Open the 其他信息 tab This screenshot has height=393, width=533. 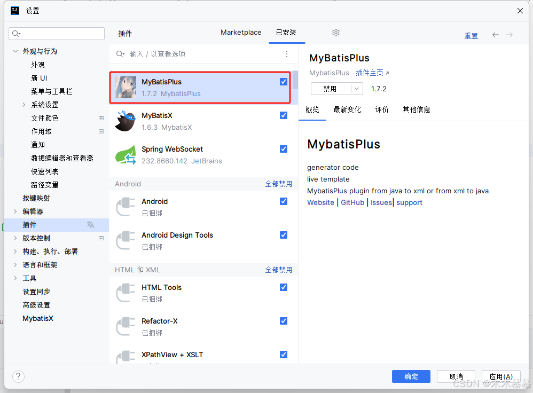417,109
